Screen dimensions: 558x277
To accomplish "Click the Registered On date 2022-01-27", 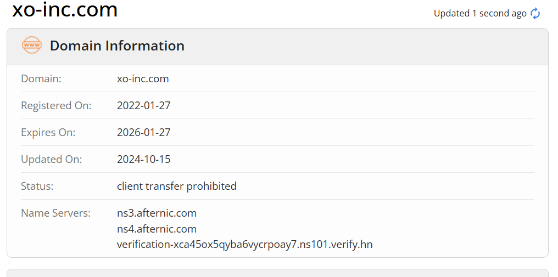I will point(144,106).
